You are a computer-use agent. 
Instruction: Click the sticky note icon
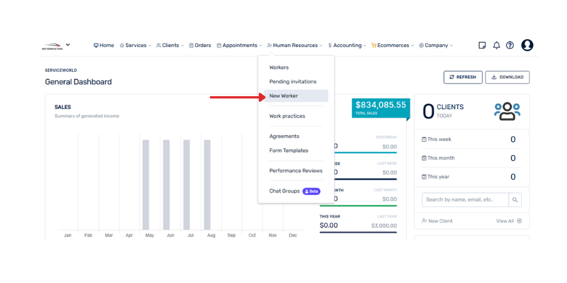pos(483,45)
